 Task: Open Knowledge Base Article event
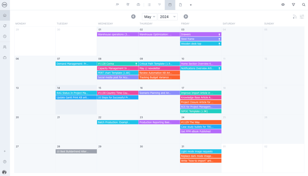click(201, 98)
